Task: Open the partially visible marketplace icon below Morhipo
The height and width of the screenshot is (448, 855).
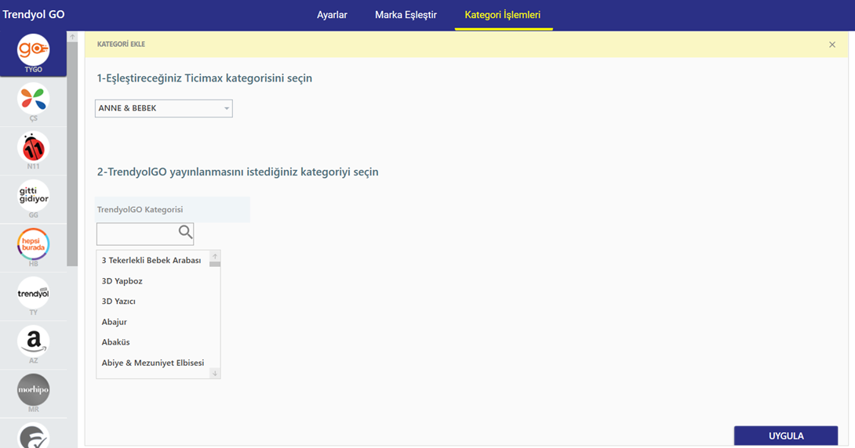Action: tap(33, 435)
